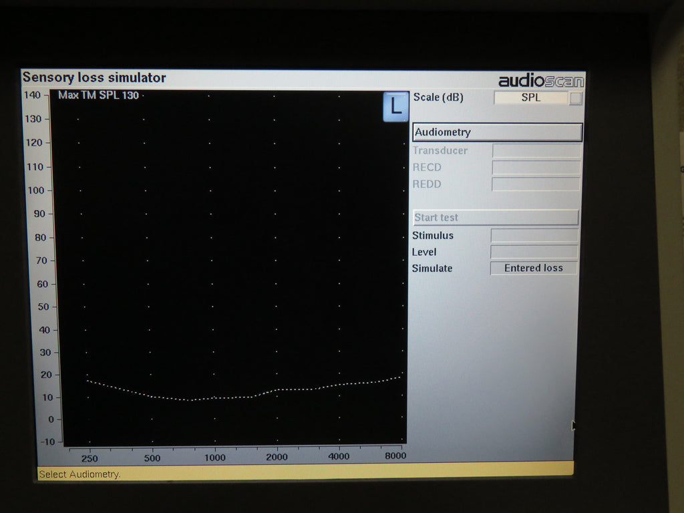Screen dimensions: 684x513
Task: Open the Stimulus selection box
Action: coord(534,236)
